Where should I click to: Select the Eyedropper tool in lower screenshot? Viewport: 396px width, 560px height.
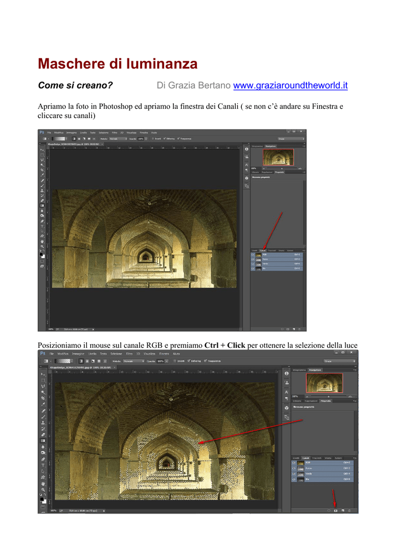click(x=43, y=404)
